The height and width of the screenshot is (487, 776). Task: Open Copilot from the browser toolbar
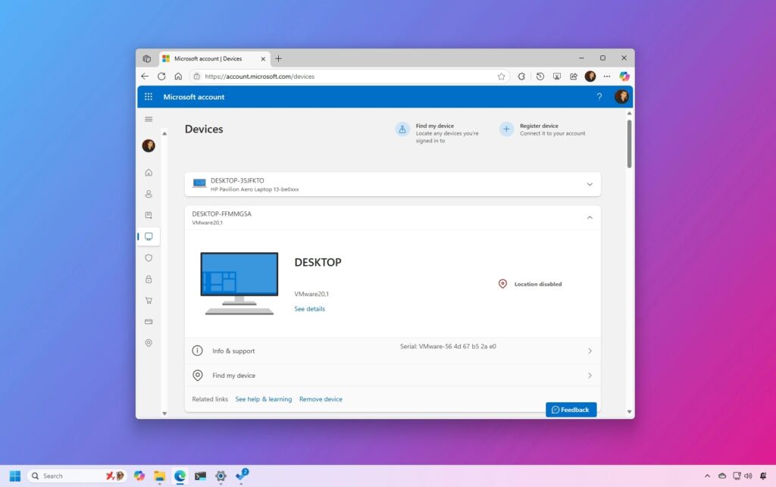(x=624, y=76)
